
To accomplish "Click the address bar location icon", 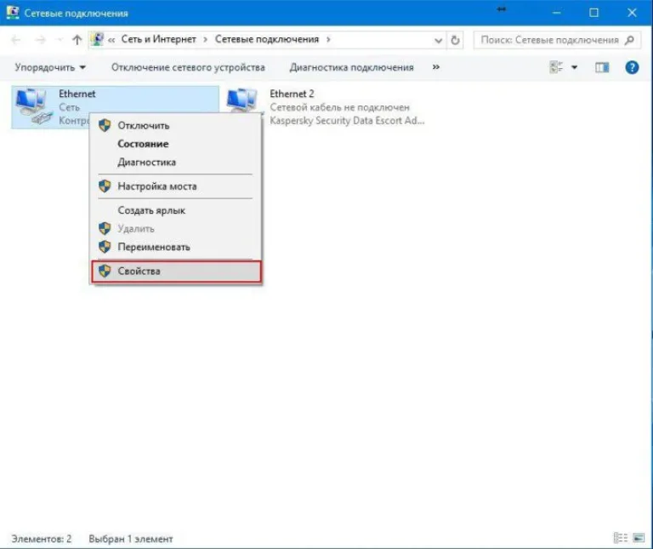I will (98, 39).
